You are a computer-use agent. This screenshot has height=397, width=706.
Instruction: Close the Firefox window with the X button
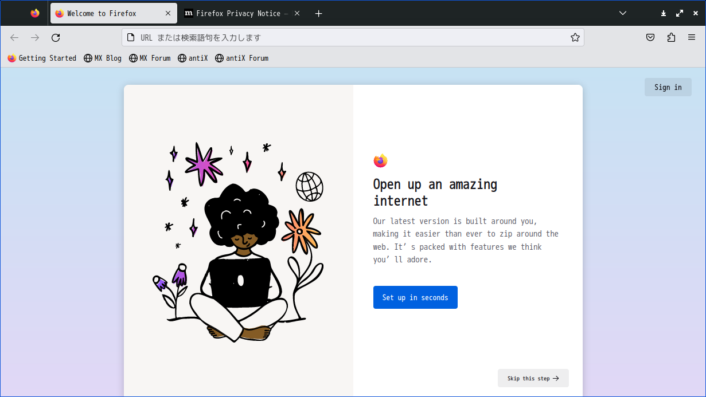[x=695, y=13]
